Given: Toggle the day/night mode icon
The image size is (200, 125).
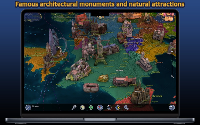Looking at the screenshot, I should [117, 107].
